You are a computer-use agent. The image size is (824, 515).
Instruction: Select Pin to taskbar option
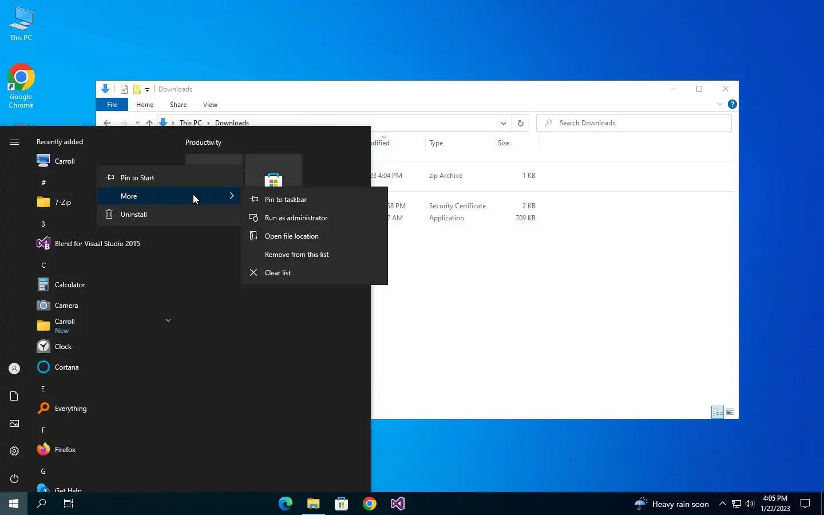314,199
